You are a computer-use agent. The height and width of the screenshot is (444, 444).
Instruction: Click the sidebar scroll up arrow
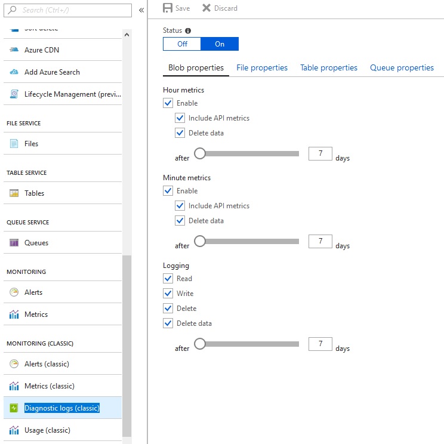point(127,35)
